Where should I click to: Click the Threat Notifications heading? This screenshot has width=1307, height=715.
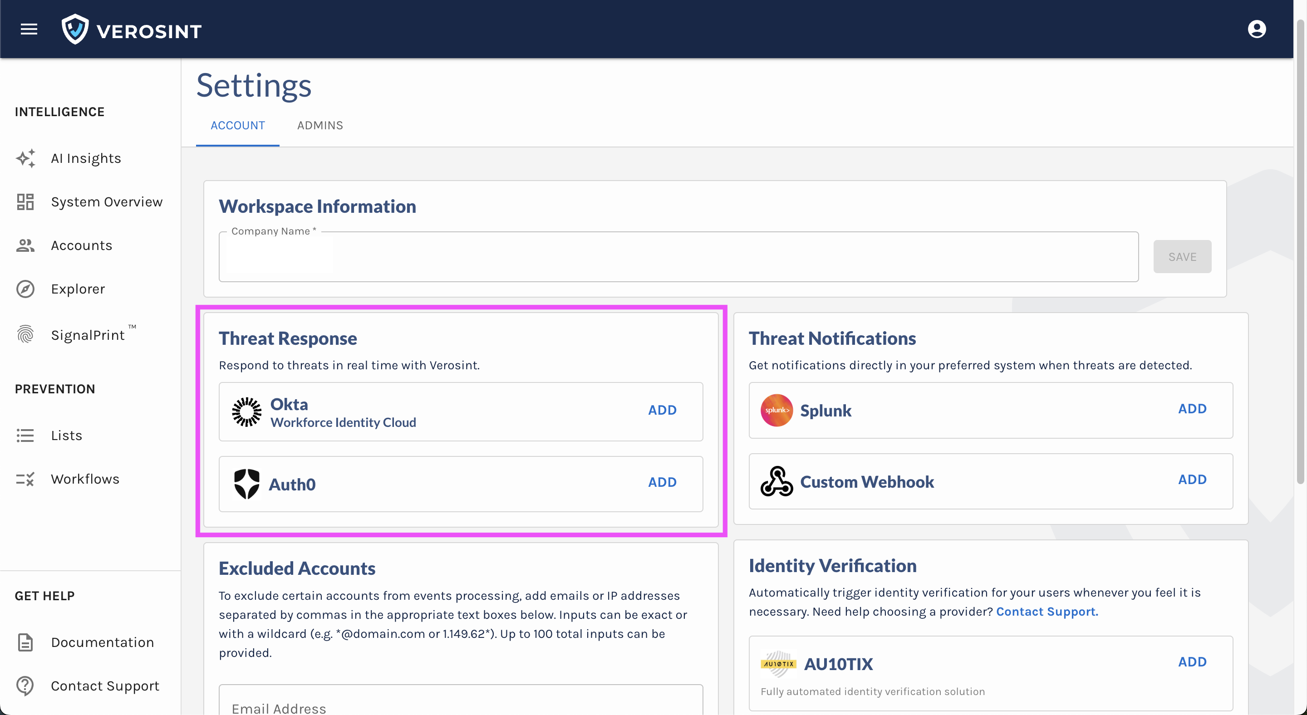(x=832, y=338)
